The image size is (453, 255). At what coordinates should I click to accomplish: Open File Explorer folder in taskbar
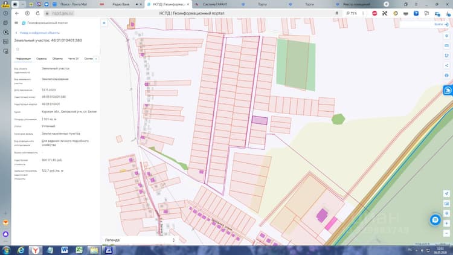pos(94,250)
